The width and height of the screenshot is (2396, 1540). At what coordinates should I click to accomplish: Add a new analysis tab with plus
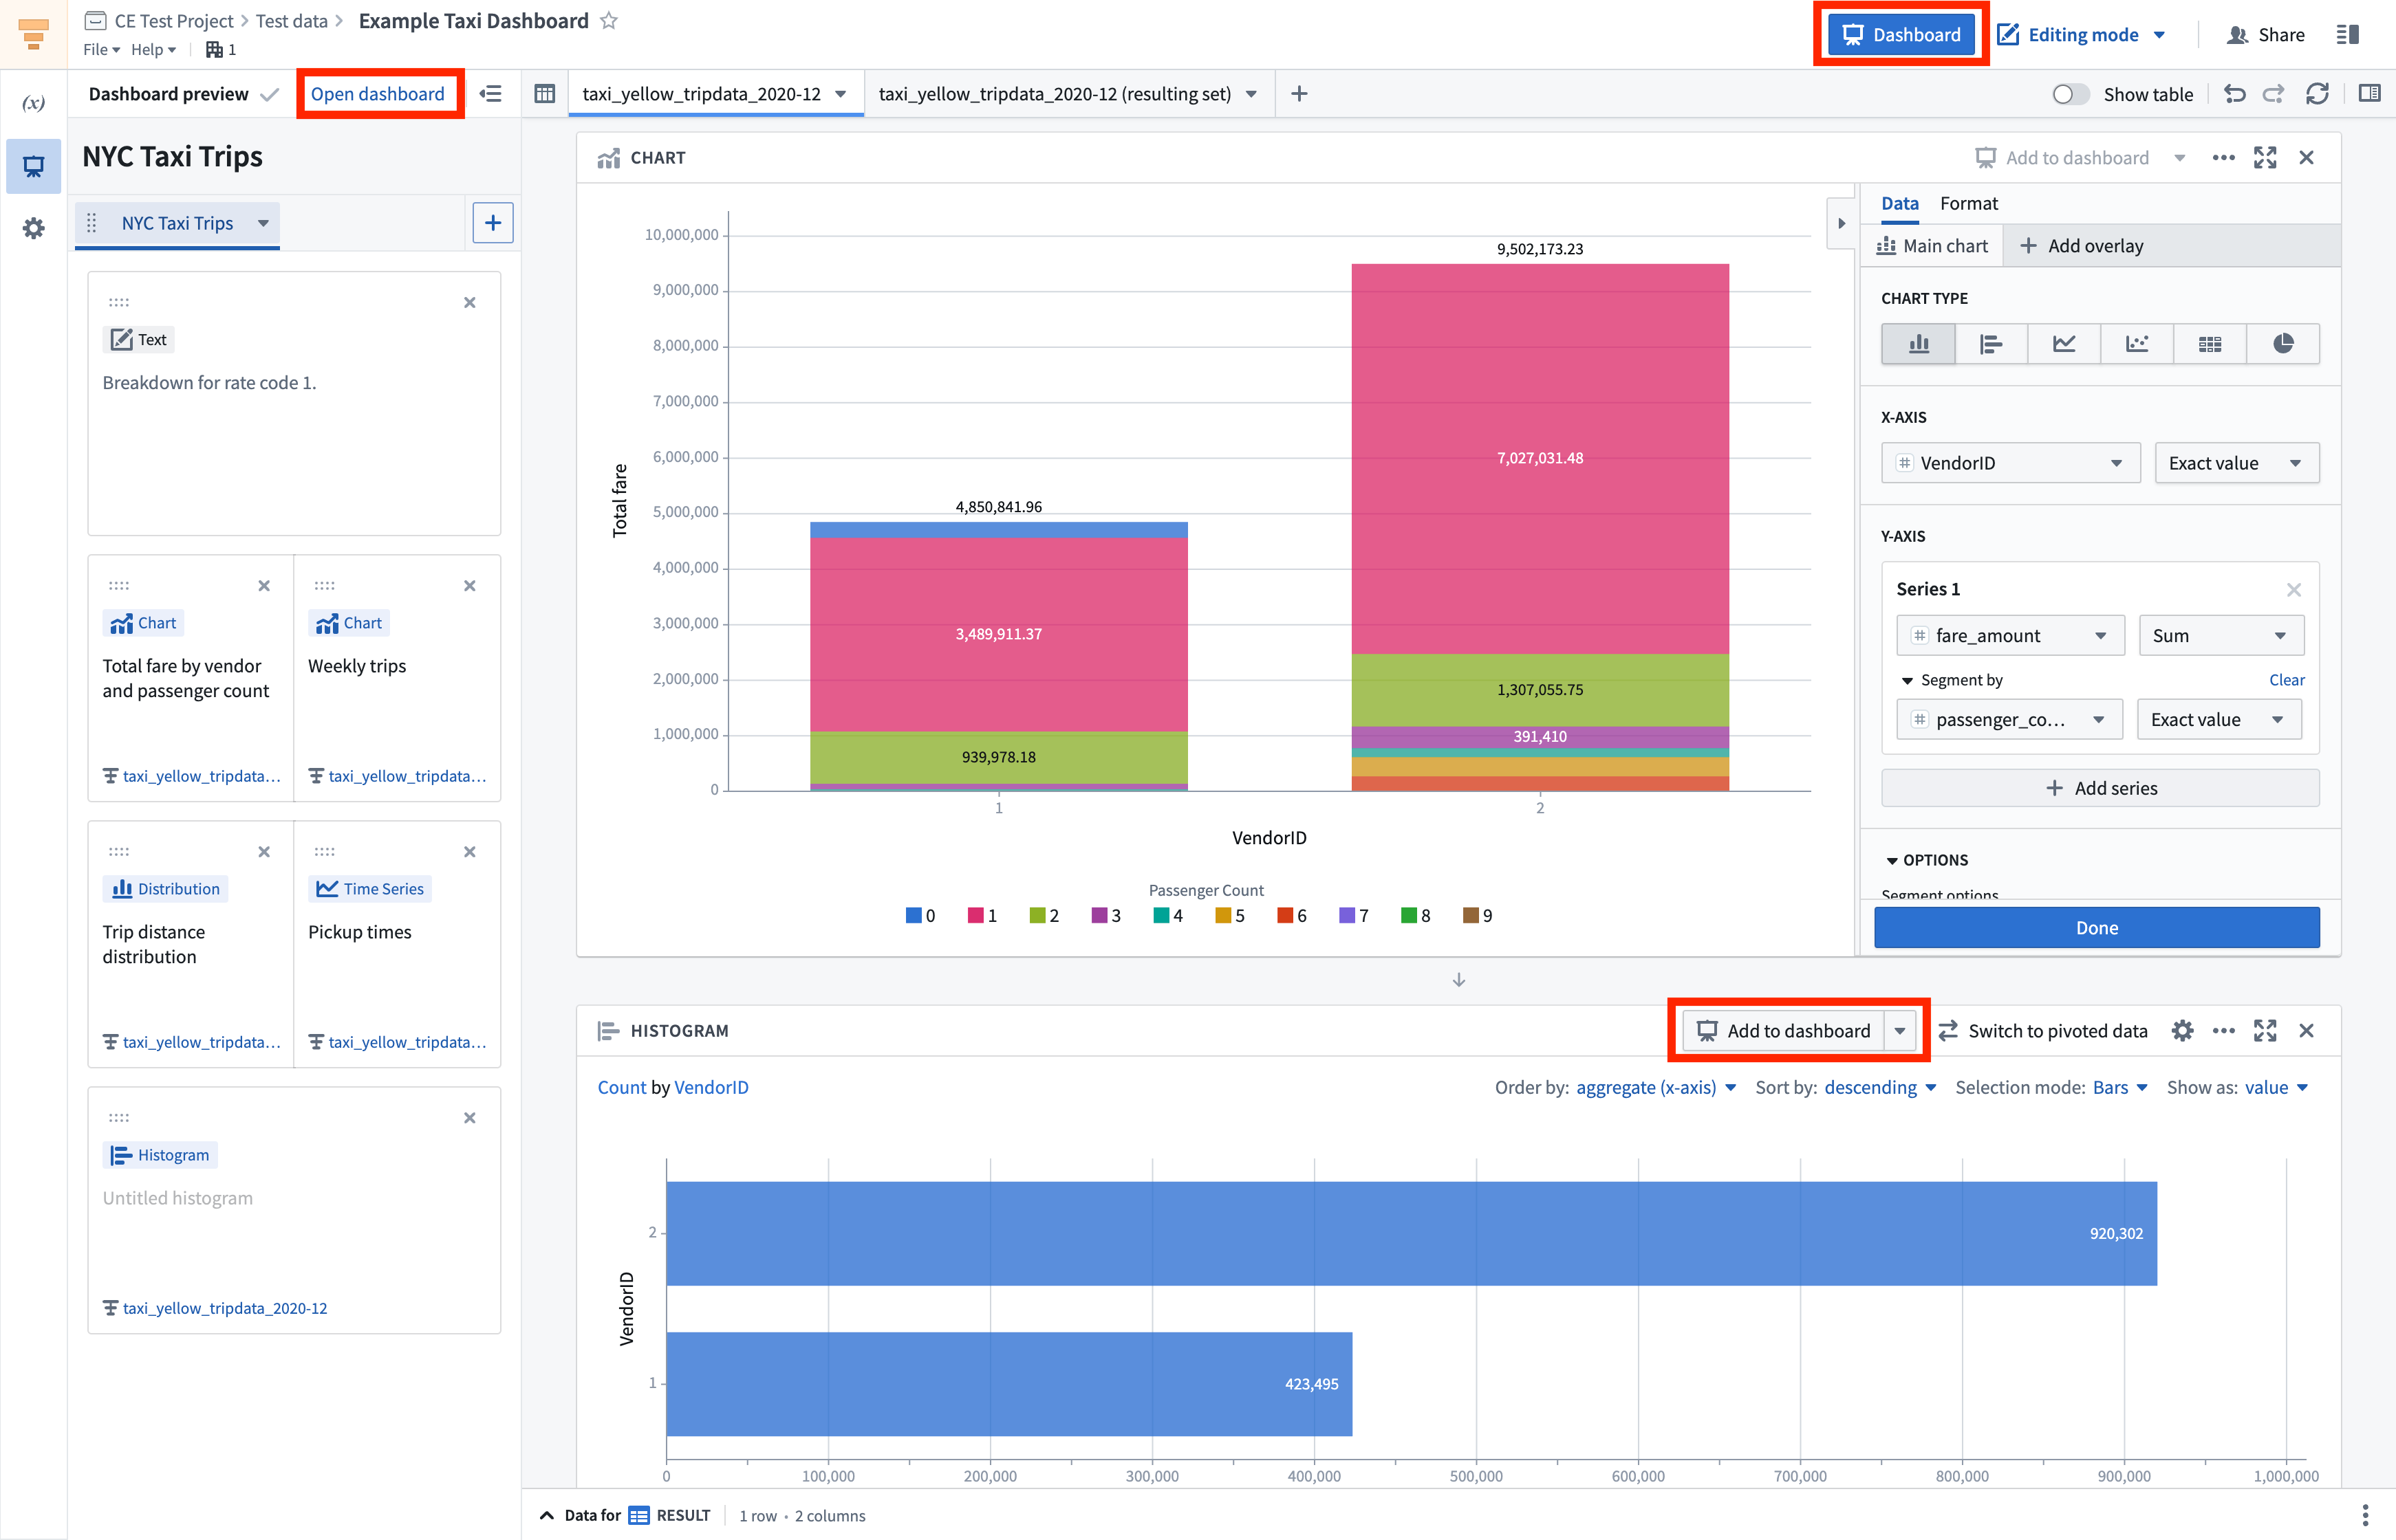[1299, 94]
